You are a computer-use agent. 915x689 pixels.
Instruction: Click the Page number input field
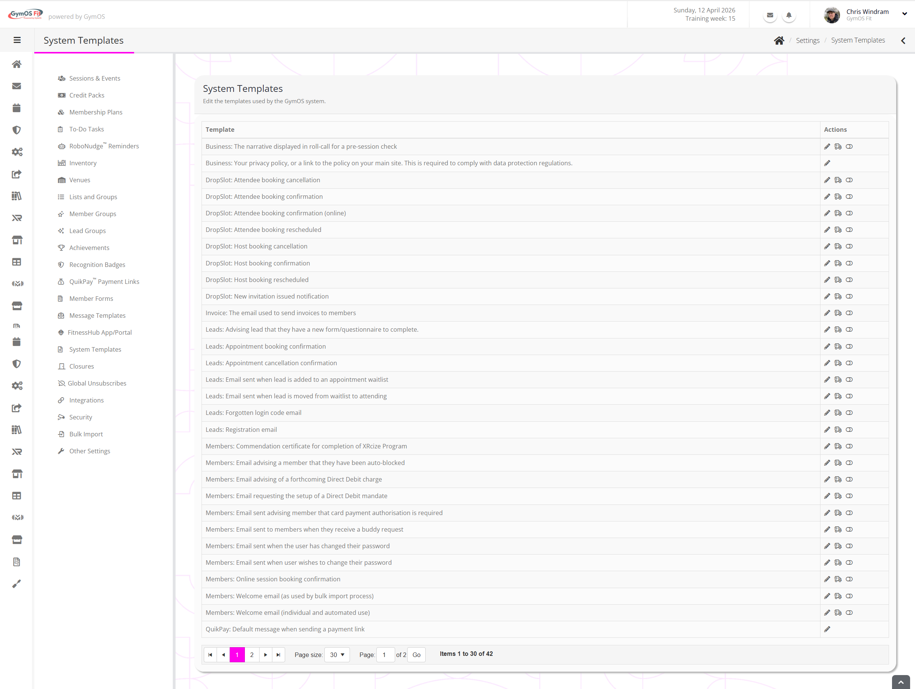point(385,655)
